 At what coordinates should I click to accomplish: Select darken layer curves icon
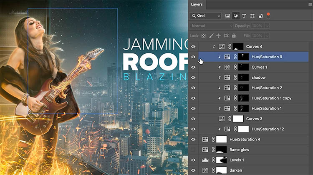click(x=205, y=170)
